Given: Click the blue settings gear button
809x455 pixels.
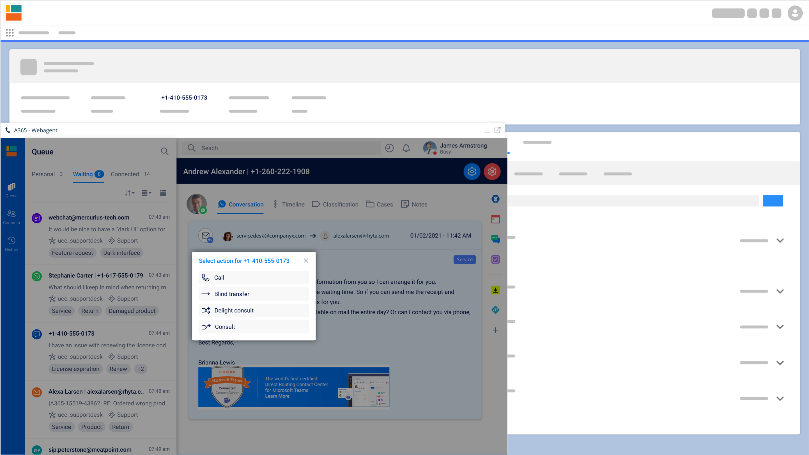Looking at the screenshot, I should click(x=472, y=172).
